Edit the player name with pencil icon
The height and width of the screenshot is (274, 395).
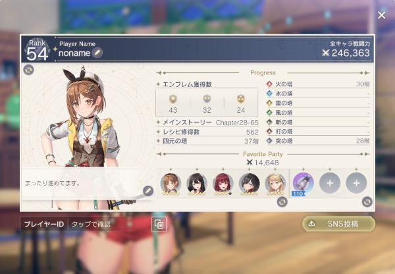97,53
